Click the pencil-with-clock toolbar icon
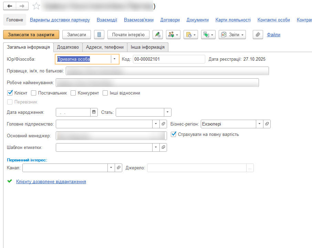 tap(158, 35)
